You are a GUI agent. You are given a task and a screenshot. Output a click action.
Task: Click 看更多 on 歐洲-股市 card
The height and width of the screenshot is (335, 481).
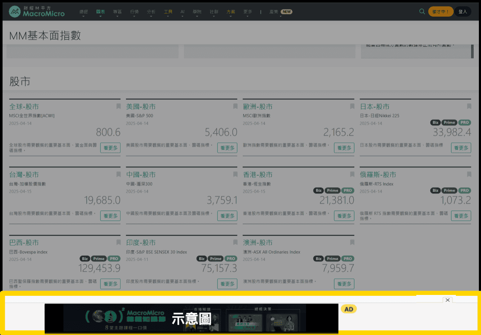[x=344, y=148]
